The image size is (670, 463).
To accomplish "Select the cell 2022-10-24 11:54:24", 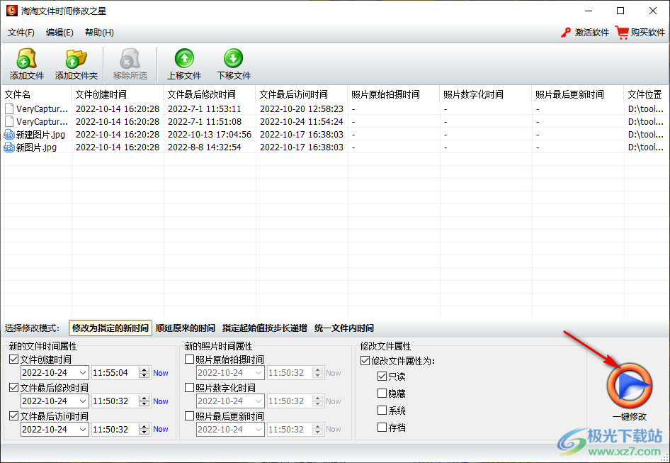I will tap(302, 122).
